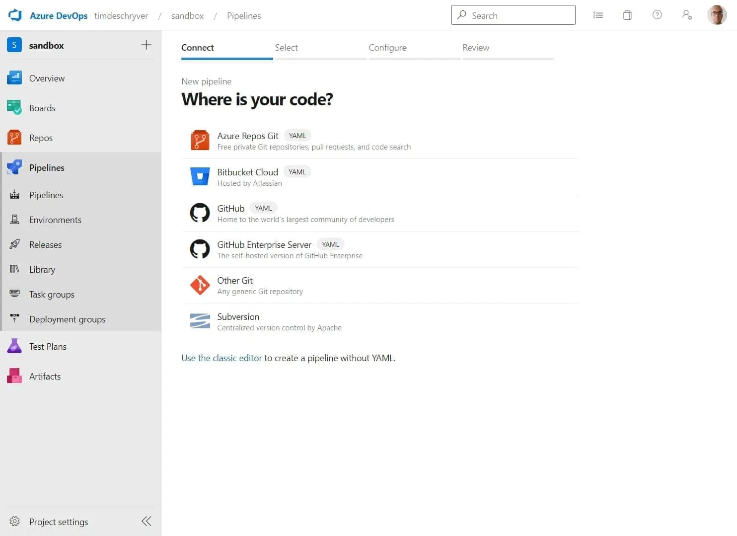Open Test Plans in the sidebar
The width and height of the screenshot is (737, 536).
point(80,346)
